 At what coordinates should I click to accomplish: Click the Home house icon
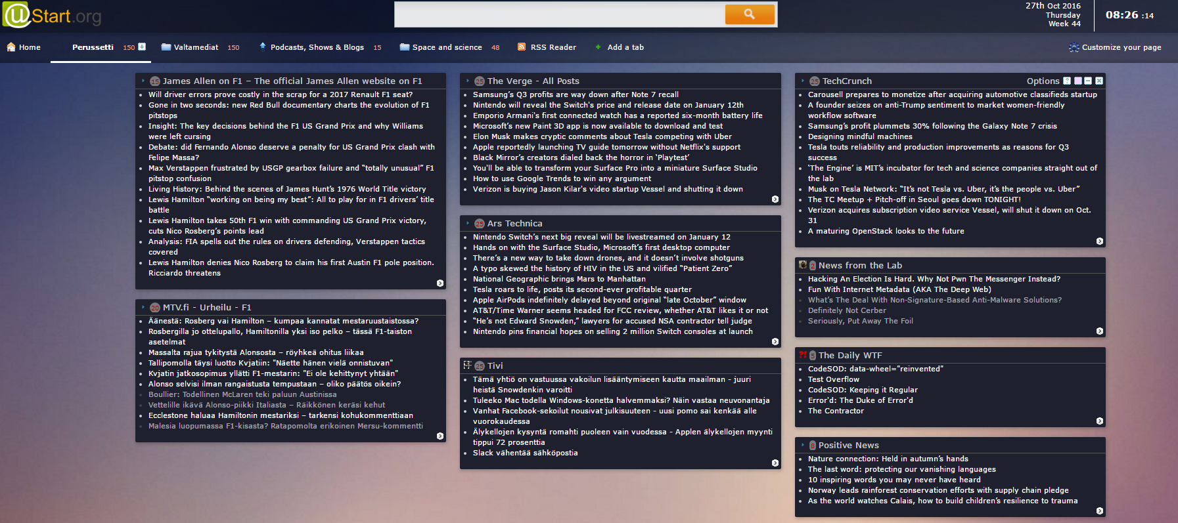point(11,47)
